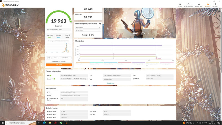Click the green GPU status checkmark
Image resolution: width=222 pixels, height=125 pixels.
(x=51, y=76)
